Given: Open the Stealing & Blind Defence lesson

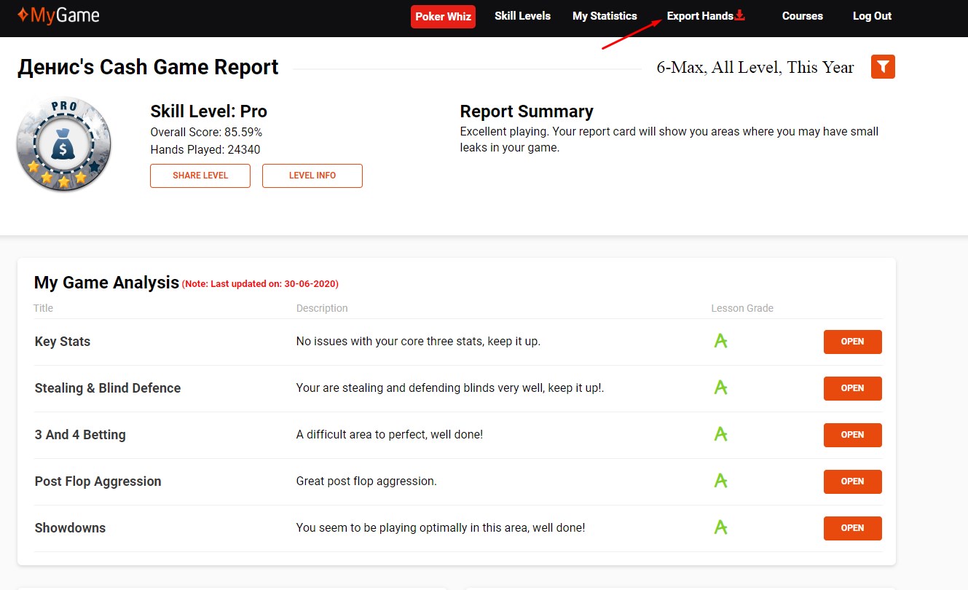Looking at the screenshot, I should [x=852, y=388].
